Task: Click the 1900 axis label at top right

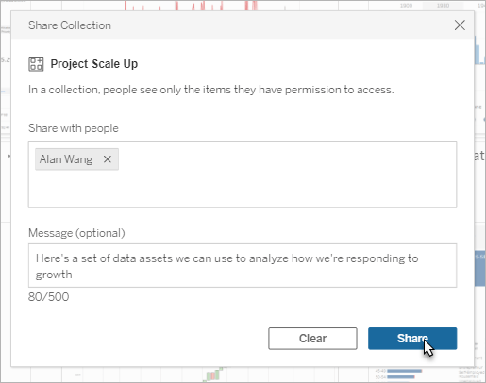Action: click(406, 6)
